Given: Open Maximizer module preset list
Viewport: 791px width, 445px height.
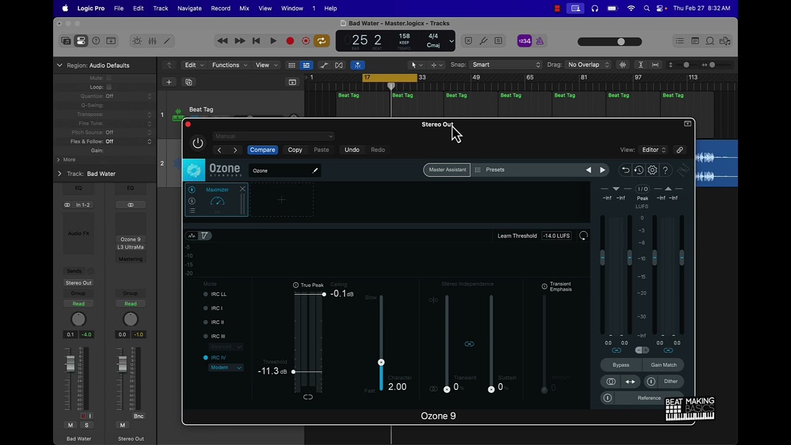Looking at the screenshot, I should coord(192,210).
